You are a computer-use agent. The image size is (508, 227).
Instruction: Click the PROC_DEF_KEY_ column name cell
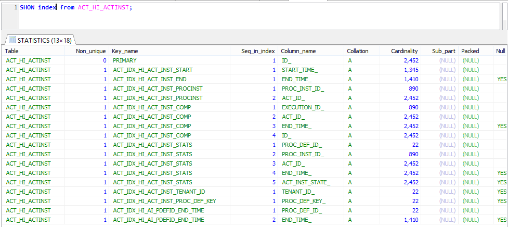click(x=304, y=201)
